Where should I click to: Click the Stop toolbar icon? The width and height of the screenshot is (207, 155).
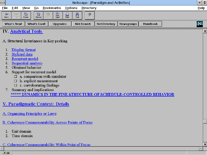(x=90, y=15)
